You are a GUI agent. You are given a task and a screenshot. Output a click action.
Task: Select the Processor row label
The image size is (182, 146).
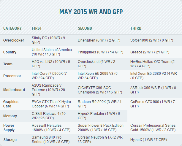click(12, 76)
